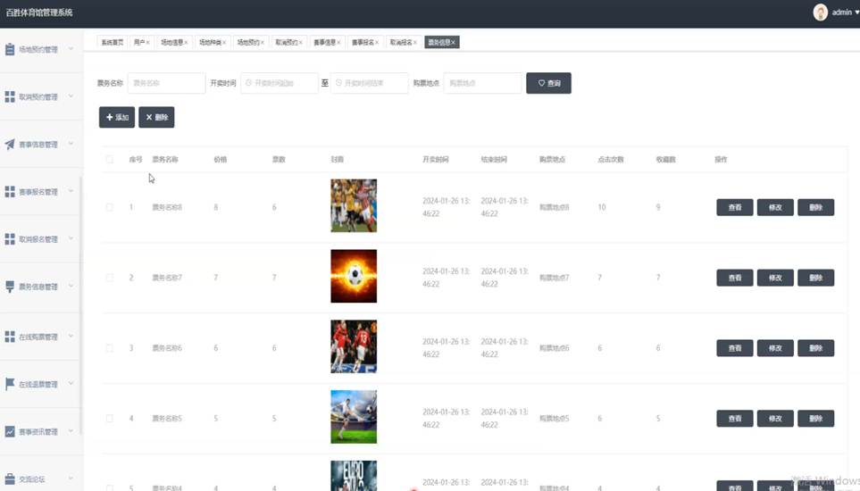Click the 交流论坛 briefcase icon
Screen dimensions: 860x491
[10, 479]
